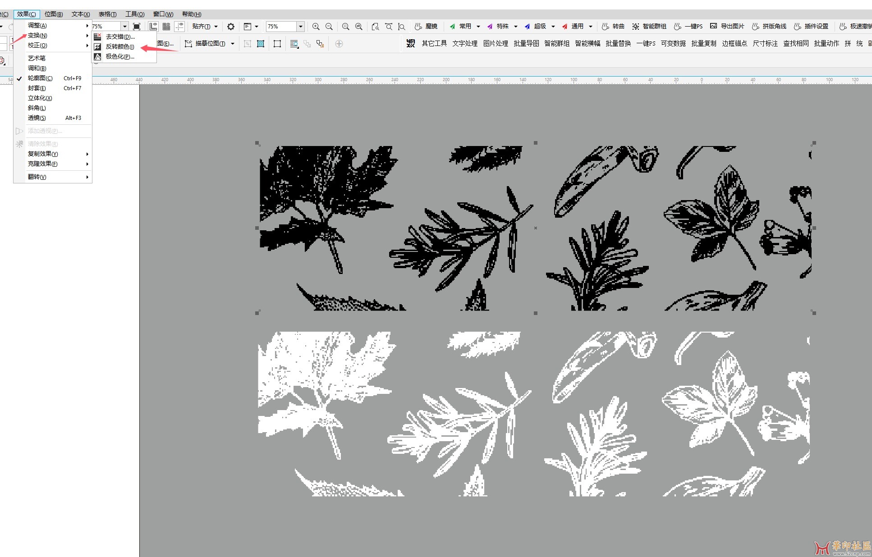This screenshot has height=557, width=872.
Task: Expand the 特殊 dropdown arrow
Action: coord(516,27)
